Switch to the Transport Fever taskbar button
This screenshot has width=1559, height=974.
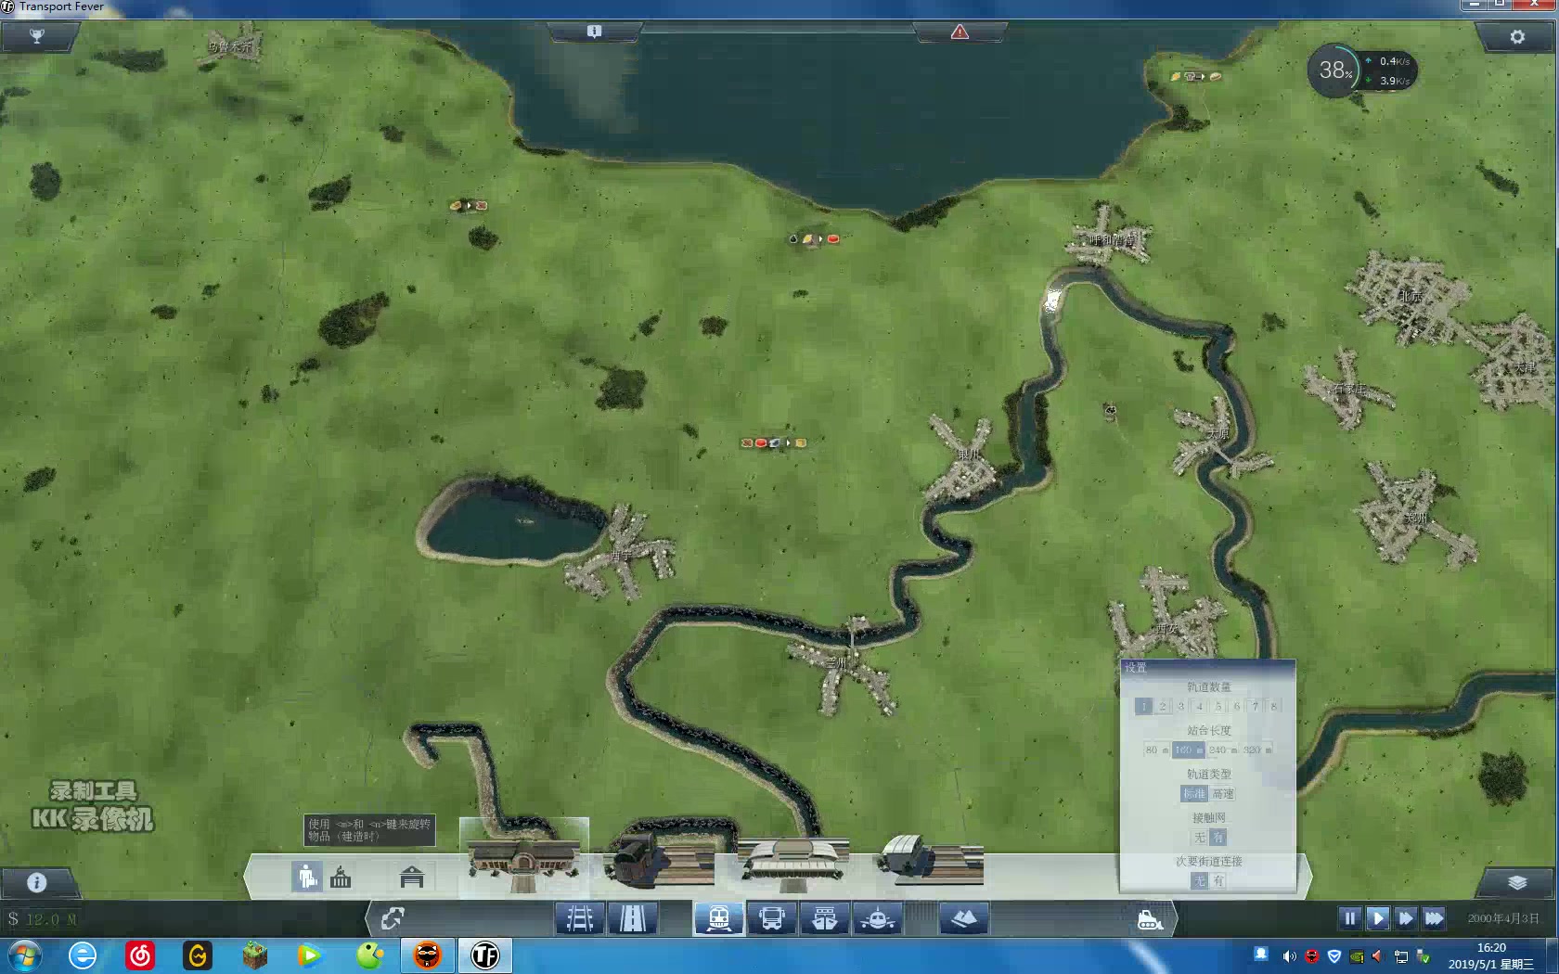click(x=484, y=955)
